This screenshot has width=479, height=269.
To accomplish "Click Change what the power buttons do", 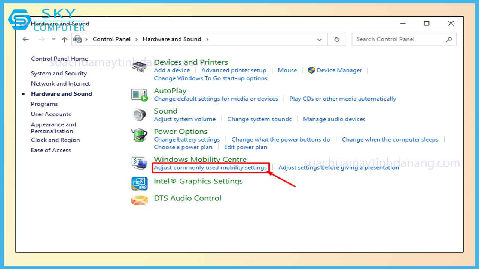I will [x=281, y=139].
